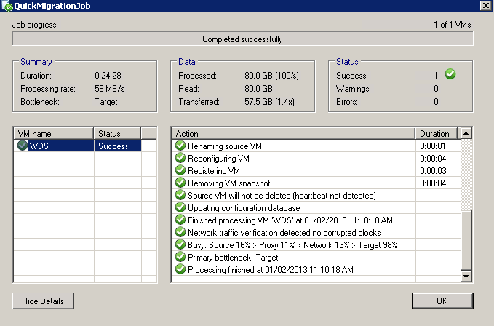The height and width of the screenshot is (326, 494).
Task: Click the green Success status checkmark icon
Action: click(450, 74)
